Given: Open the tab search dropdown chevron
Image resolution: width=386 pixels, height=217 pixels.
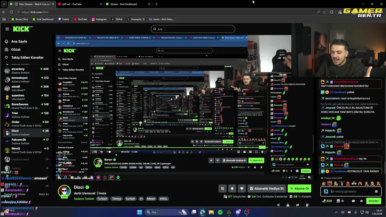Looking at the screenshot, I should (x=4, y=4).
